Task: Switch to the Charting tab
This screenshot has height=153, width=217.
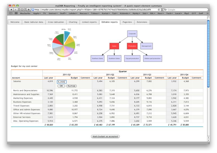Action: click(x=73, y=22)
